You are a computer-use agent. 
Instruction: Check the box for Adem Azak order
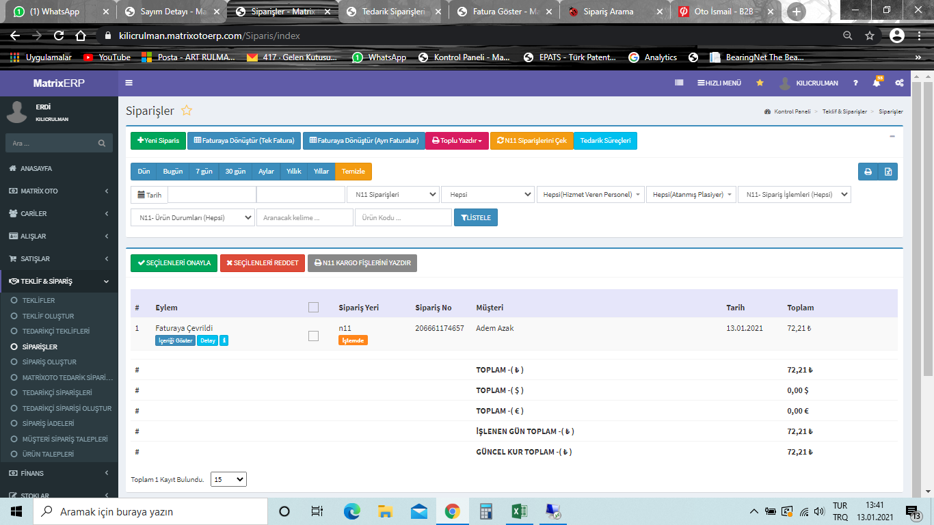point(313,336)
